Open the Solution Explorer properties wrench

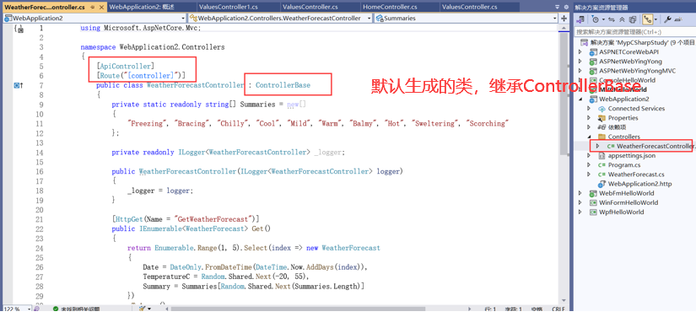tap(666, 19)
